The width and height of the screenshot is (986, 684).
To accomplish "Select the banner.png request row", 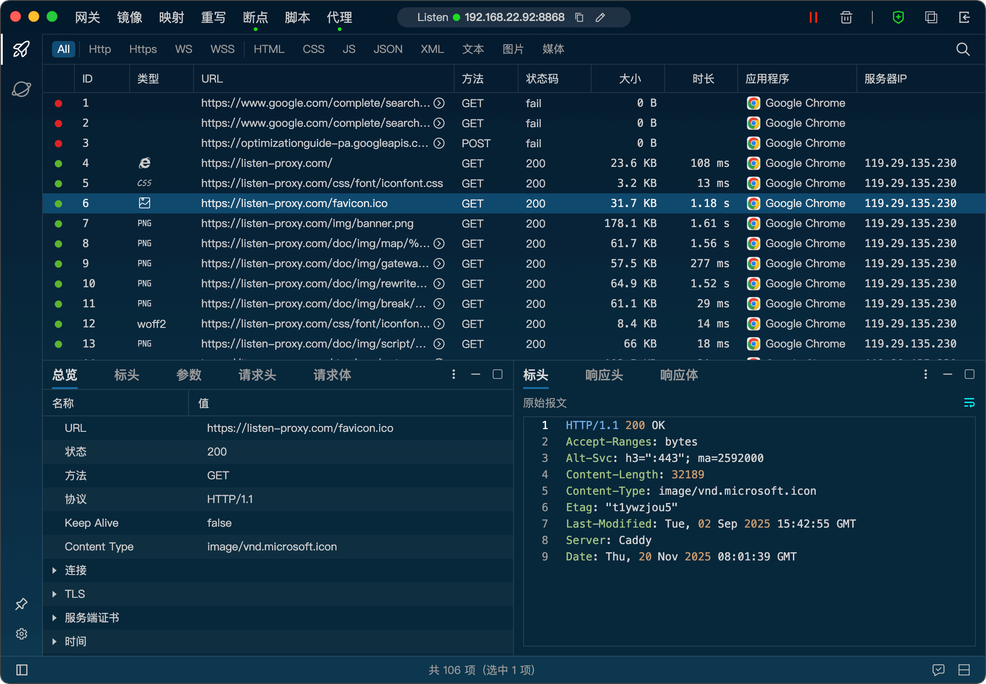I will coord(307,223).
